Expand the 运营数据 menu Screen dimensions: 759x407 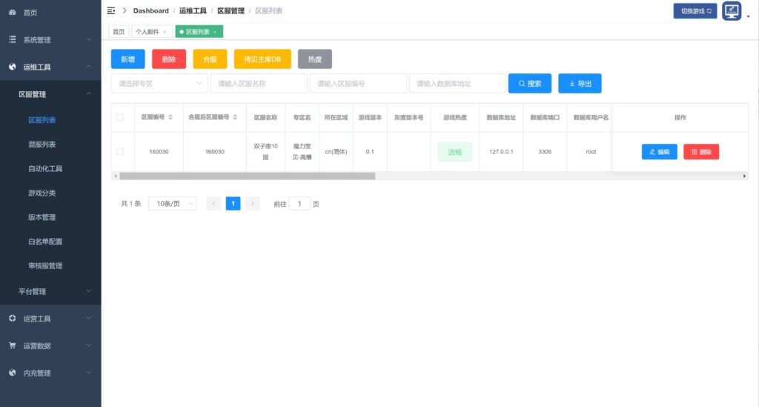click(x=50, y=345)
